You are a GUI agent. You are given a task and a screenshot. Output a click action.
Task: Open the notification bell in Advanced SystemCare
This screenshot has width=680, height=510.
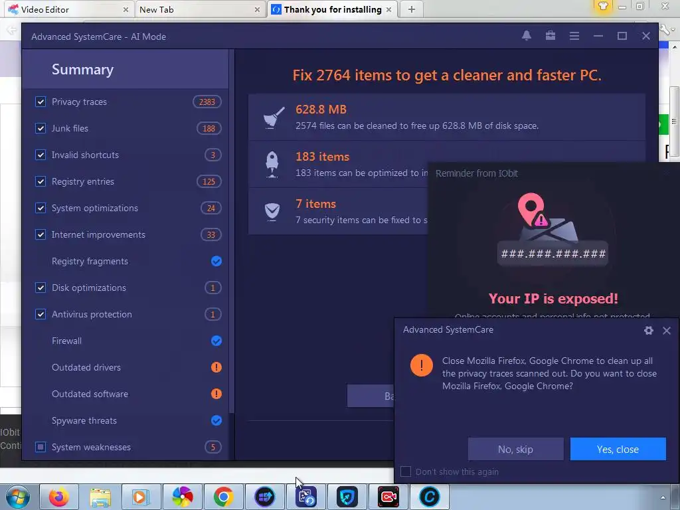pyautogui.click(x=526, y=36)
